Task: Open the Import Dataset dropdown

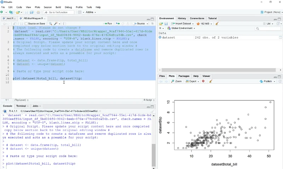Action: click(182, 24)
